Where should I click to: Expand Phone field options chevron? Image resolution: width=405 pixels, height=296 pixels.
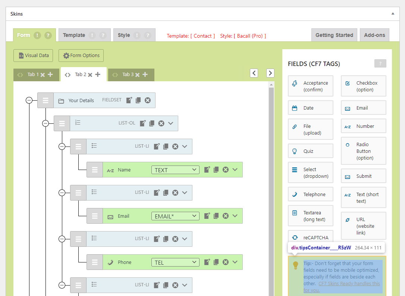click(x=235, y=262)
